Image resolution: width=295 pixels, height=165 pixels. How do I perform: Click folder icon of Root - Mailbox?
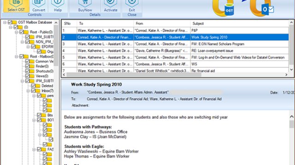coord(26,56)
